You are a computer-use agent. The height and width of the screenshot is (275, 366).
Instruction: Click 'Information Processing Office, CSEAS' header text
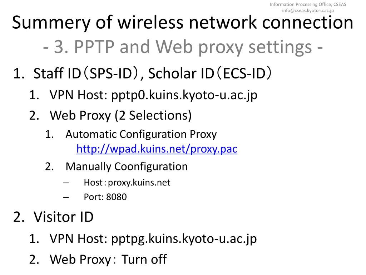click(x=308, y=4)
